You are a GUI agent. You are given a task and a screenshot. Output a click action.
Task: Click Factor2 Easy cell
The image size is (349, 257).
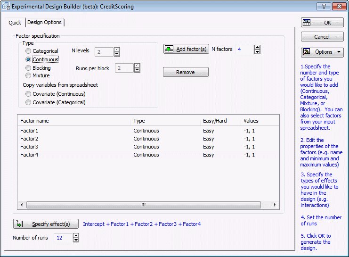[209, 139]
